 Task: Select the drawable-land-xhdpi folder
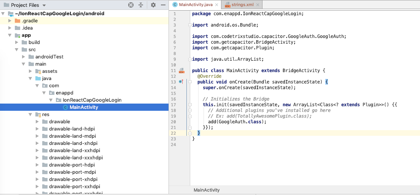(x=73, y=143)
